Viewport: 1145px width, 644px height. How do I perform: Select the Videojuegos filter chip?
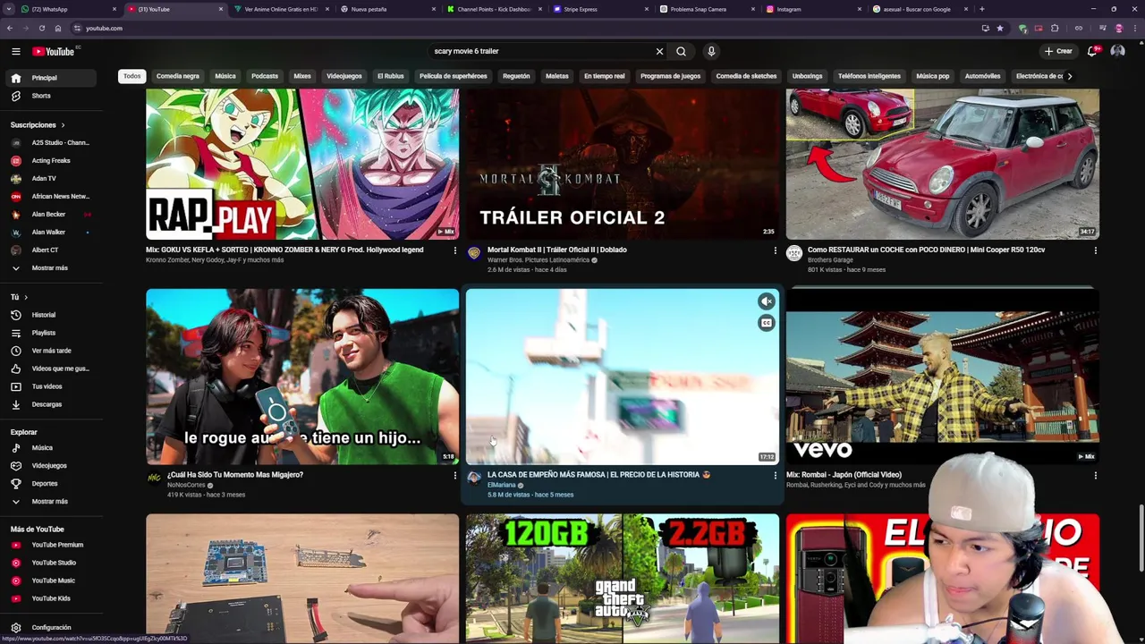344,76
